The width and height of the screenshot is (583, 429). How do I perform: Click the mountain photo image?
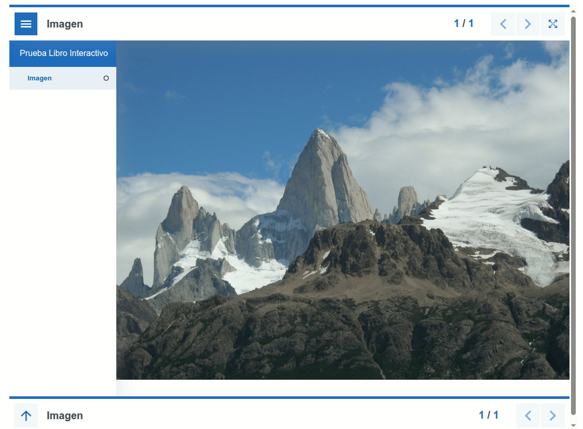pos(343,210)
